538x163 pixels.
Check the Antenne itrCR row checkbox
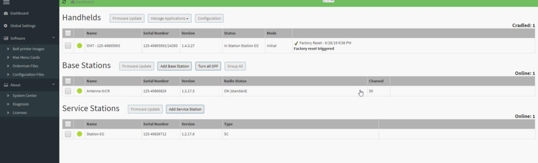tap(68, 91)
